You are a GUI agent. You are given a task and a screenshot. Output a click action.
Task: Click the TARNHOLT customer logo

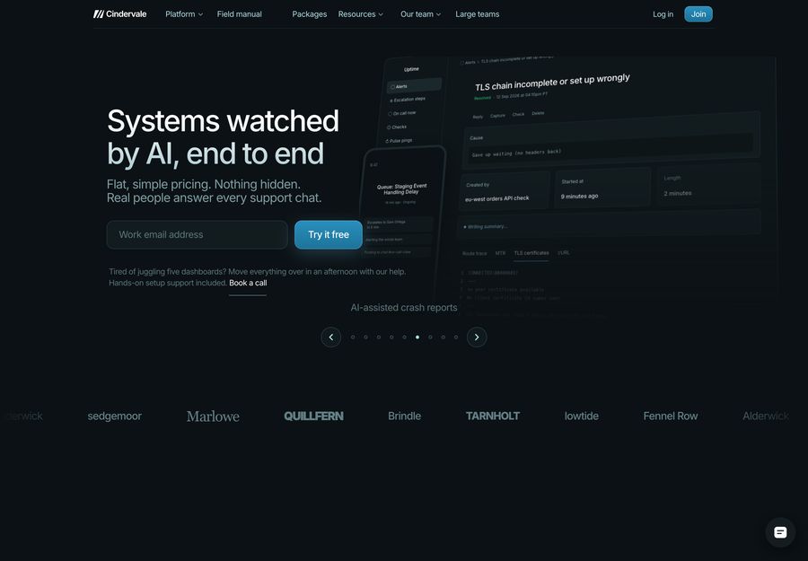tap(493, 416)
